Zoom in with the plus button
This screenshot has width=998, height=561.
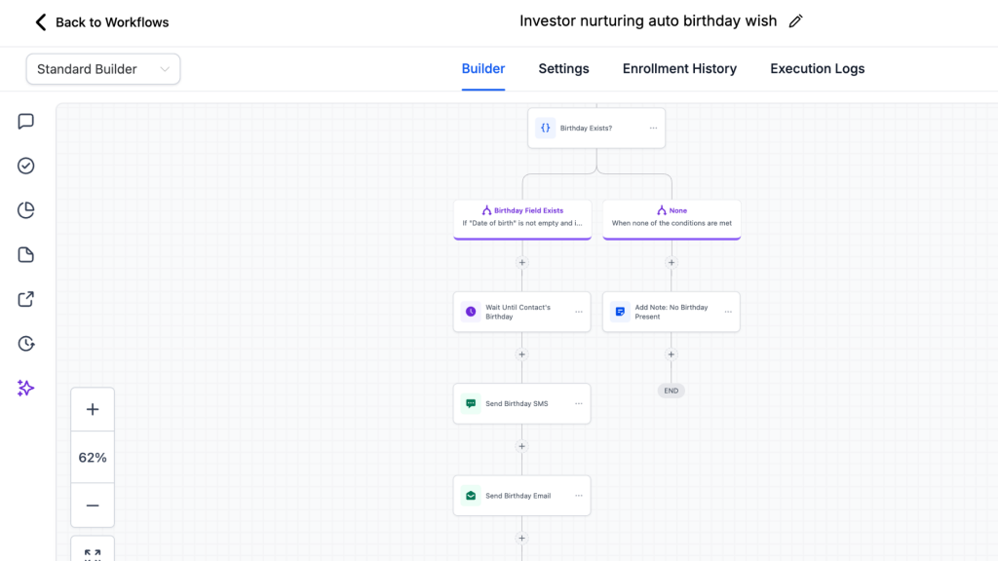[93, 410]
